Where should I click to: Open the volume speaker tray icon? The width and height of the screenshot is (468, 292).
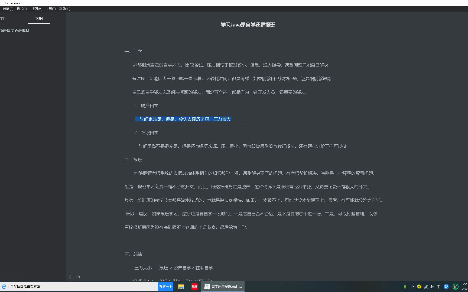coord(432,287)
